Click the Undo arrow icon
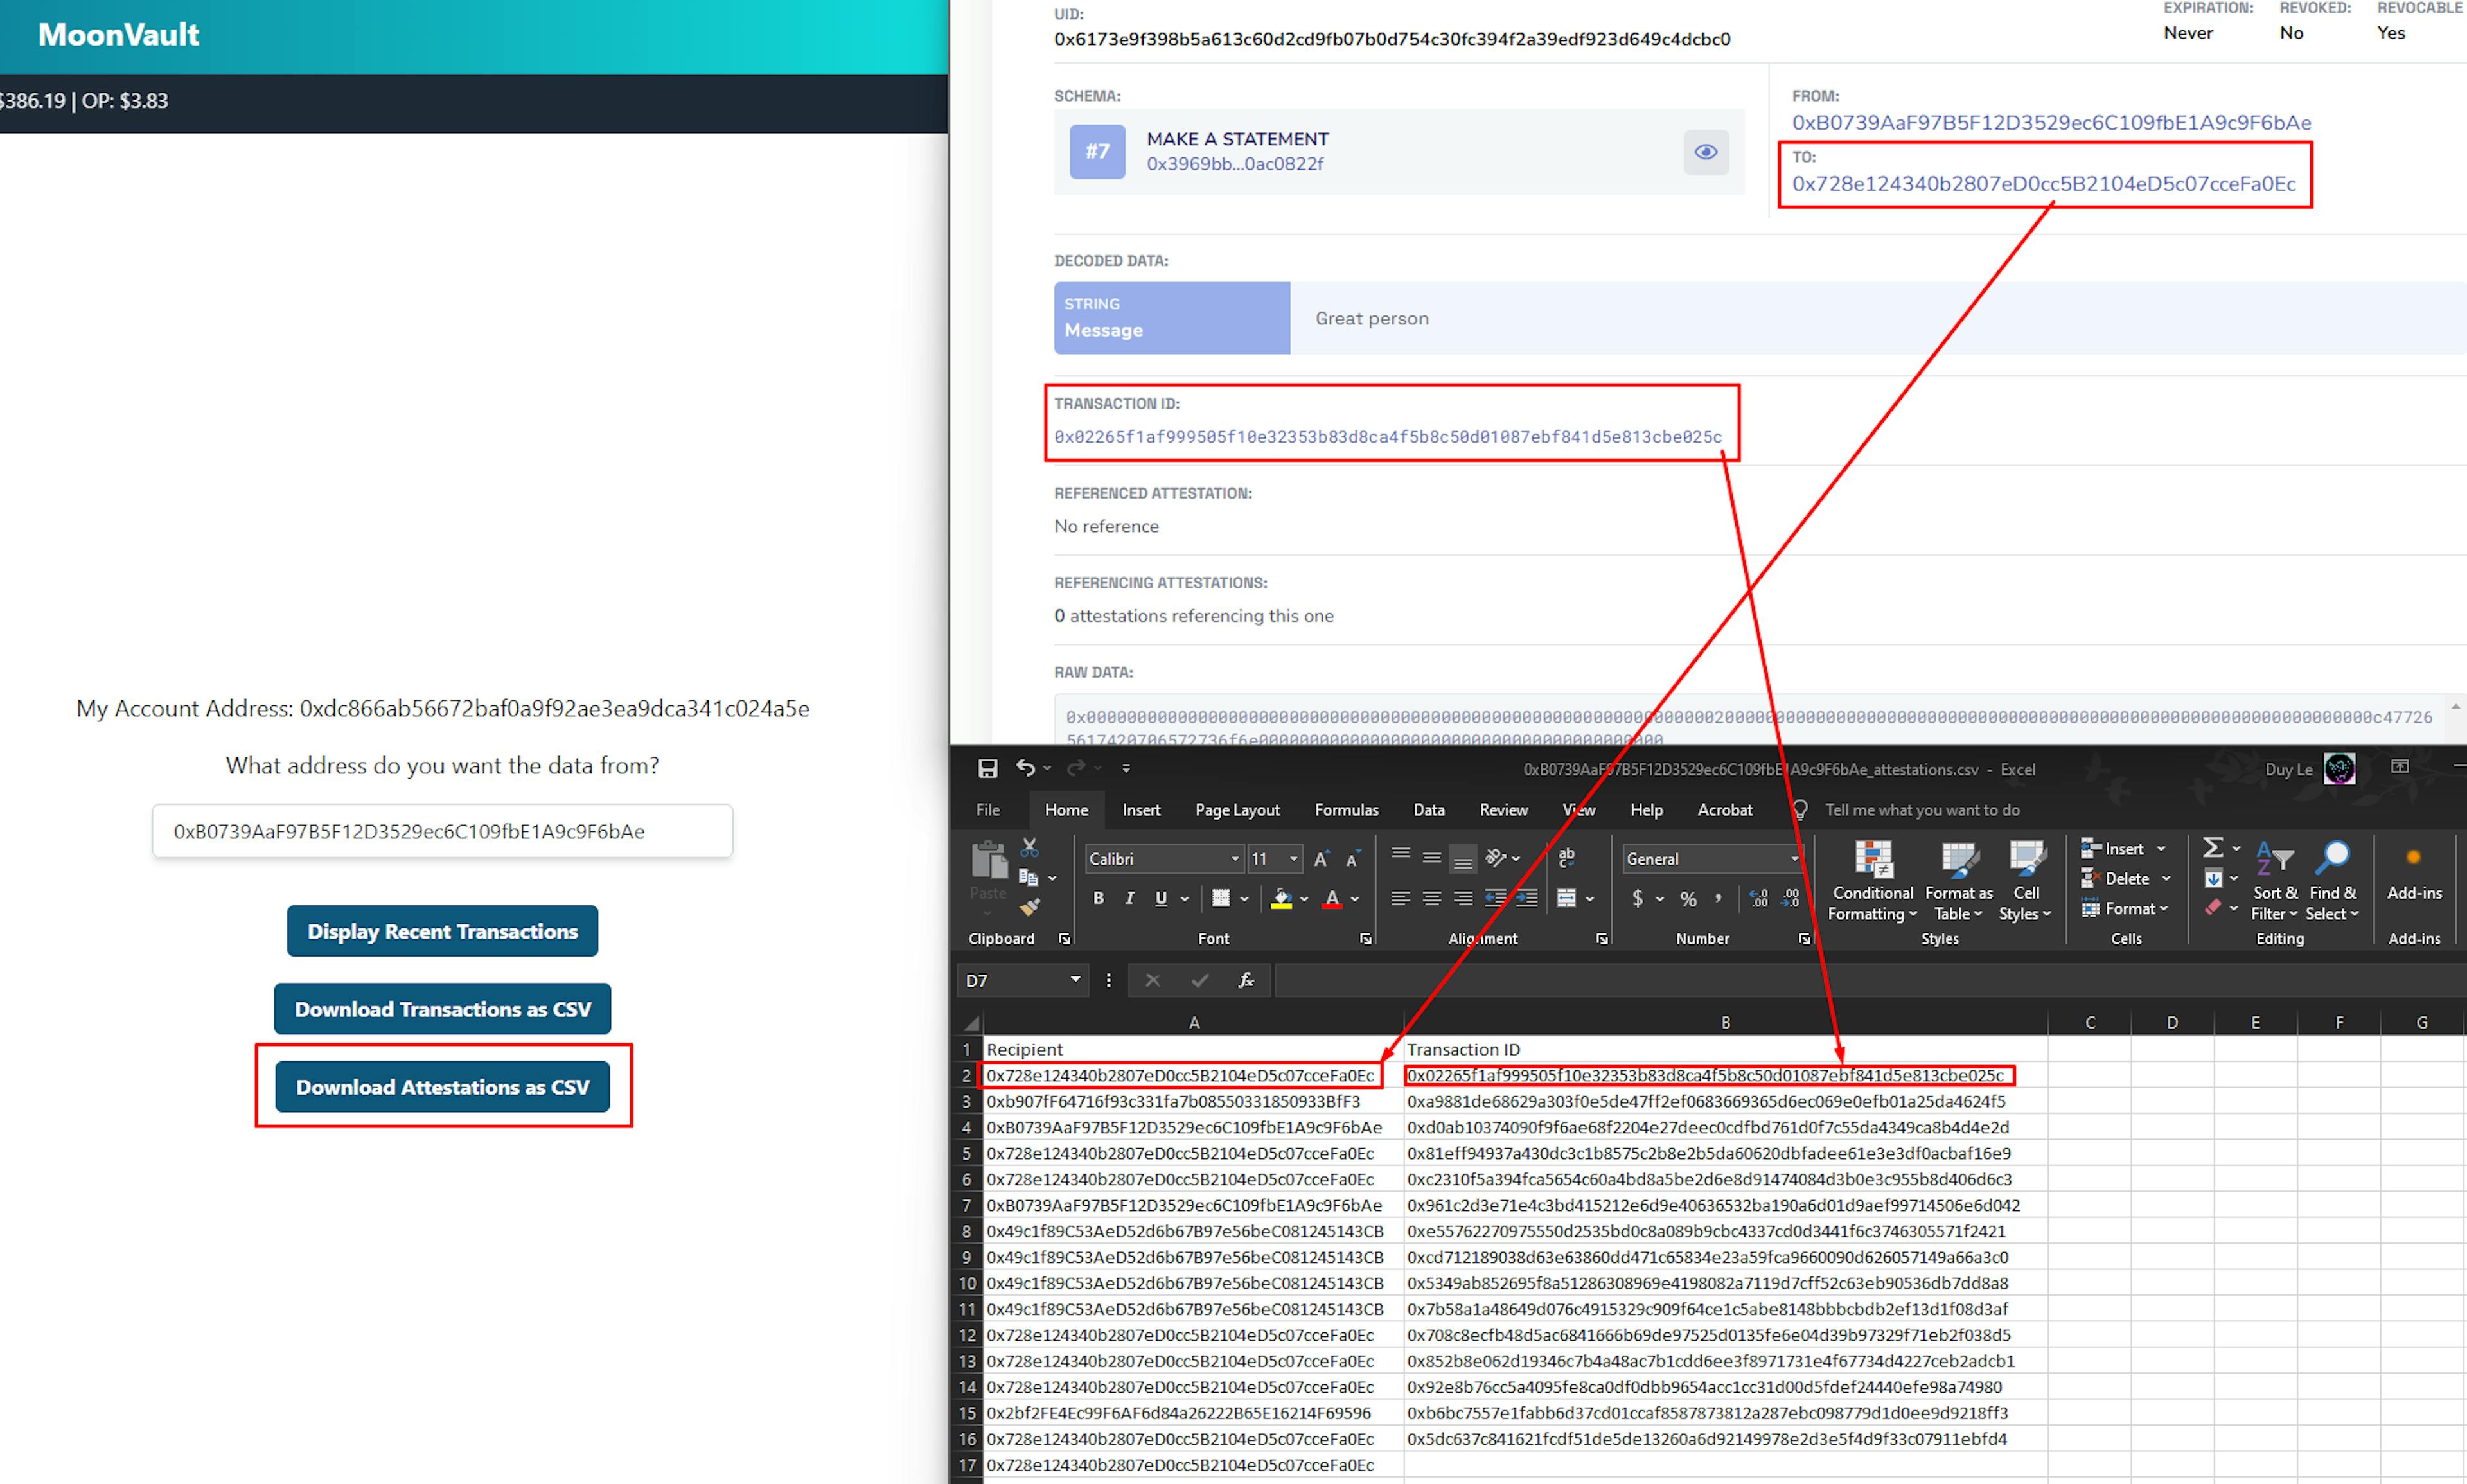Image resolution: width=2467 pixels, height=1484 pixels. 1025,767
